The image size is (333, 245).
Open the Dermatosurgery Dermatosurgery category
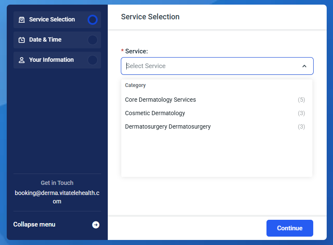(168, 126)
